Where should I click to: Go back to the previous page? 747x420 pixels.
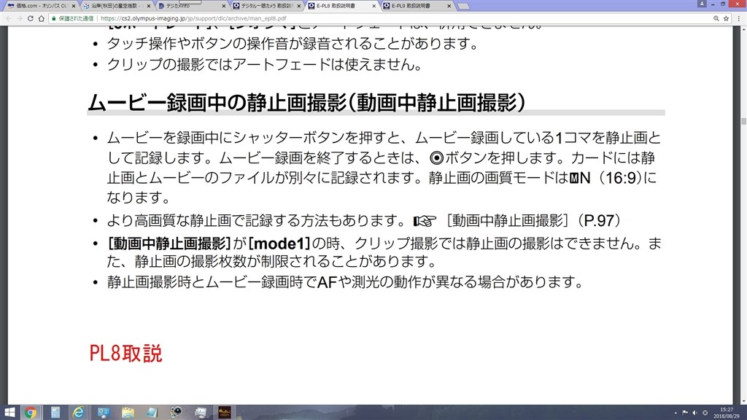click(x=8, y=18)
